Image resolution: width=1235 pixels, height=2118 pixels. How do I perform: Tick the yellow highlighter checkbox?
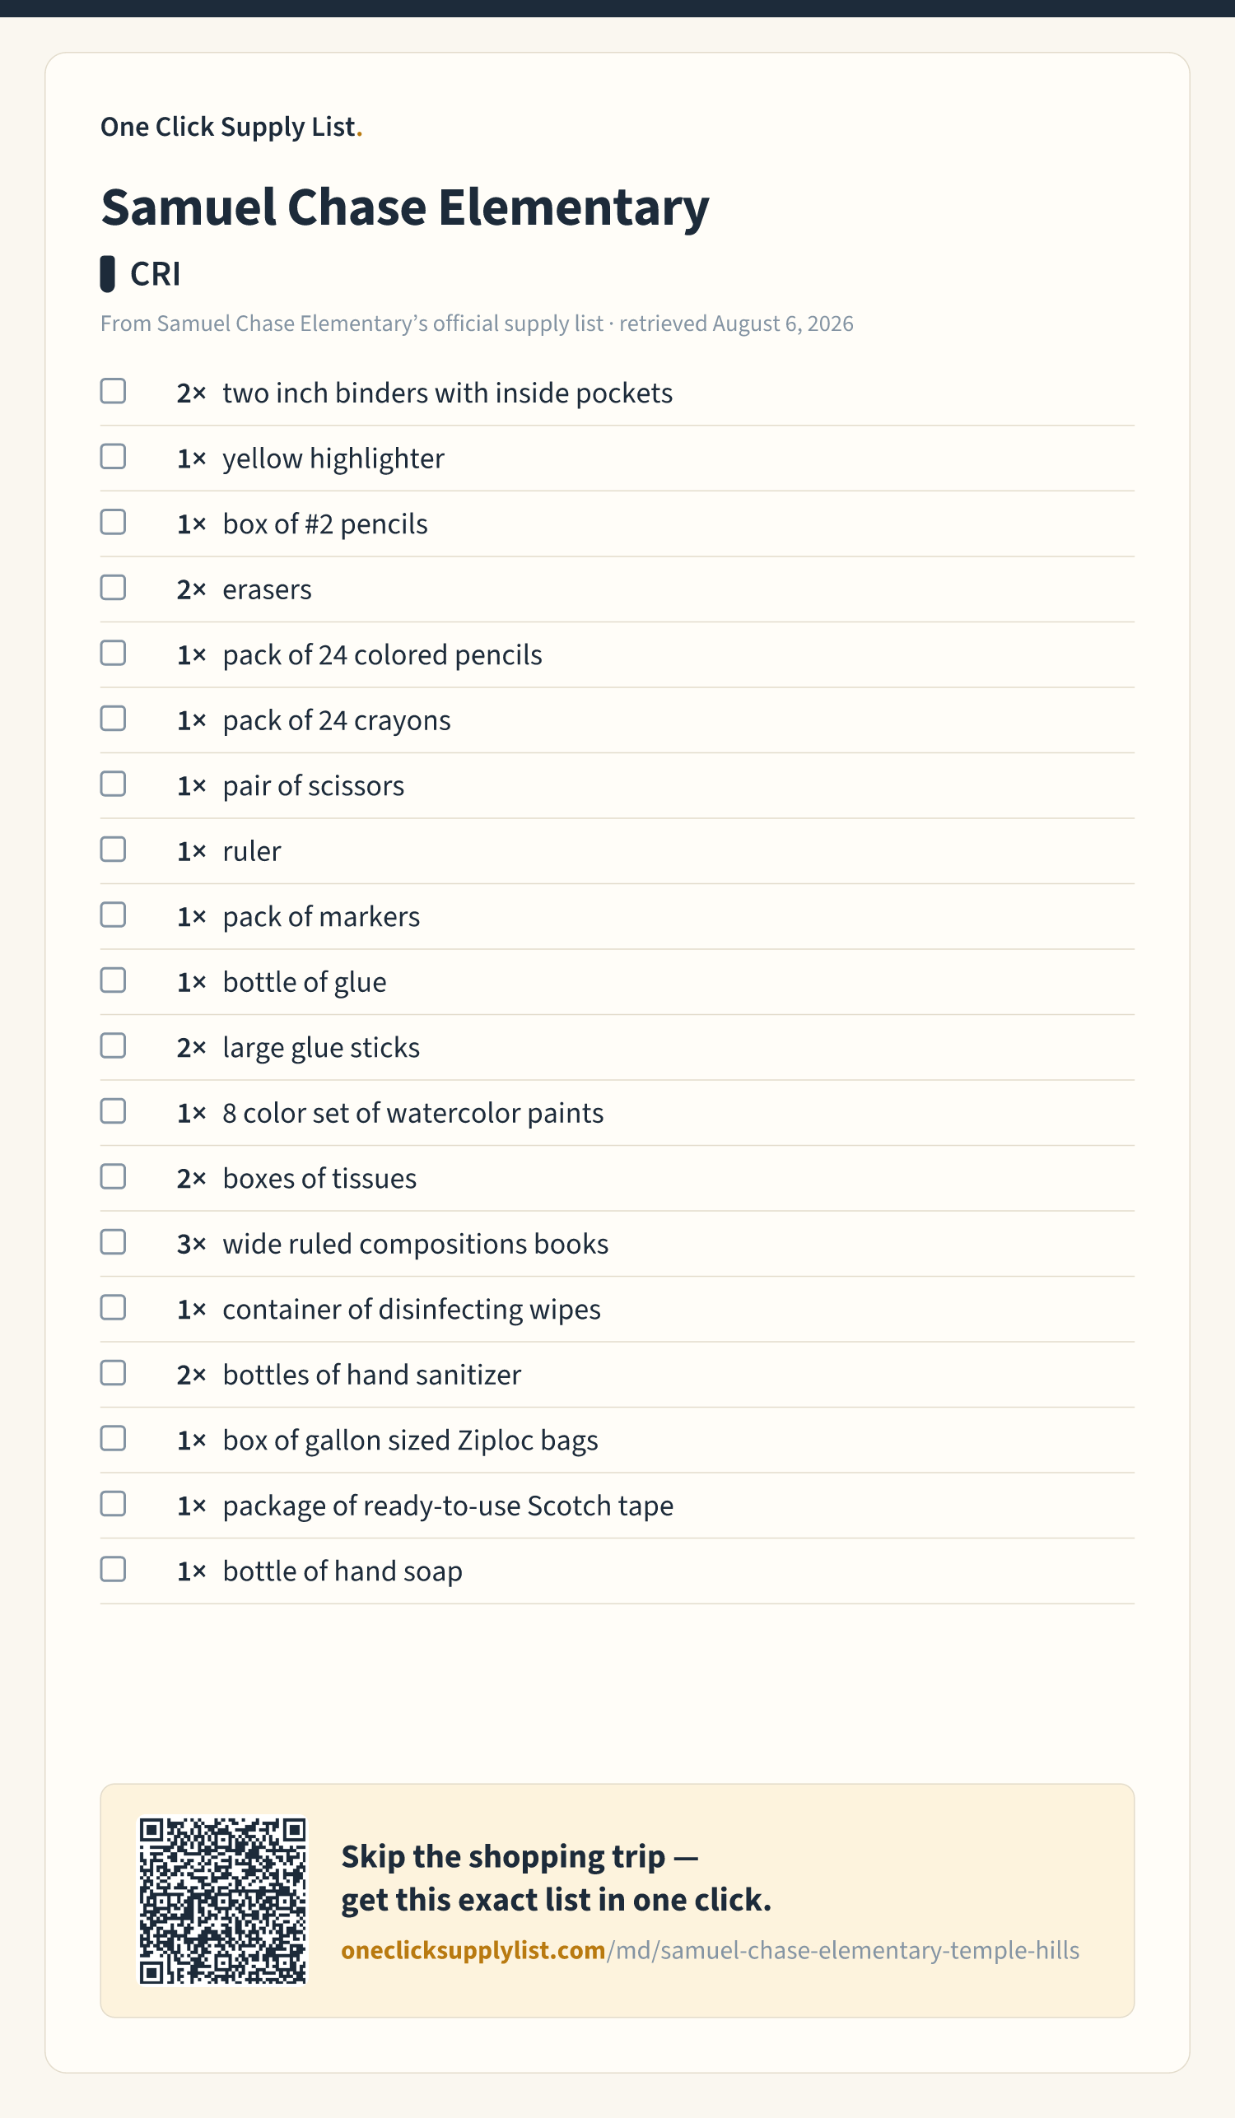pos(113,456)
